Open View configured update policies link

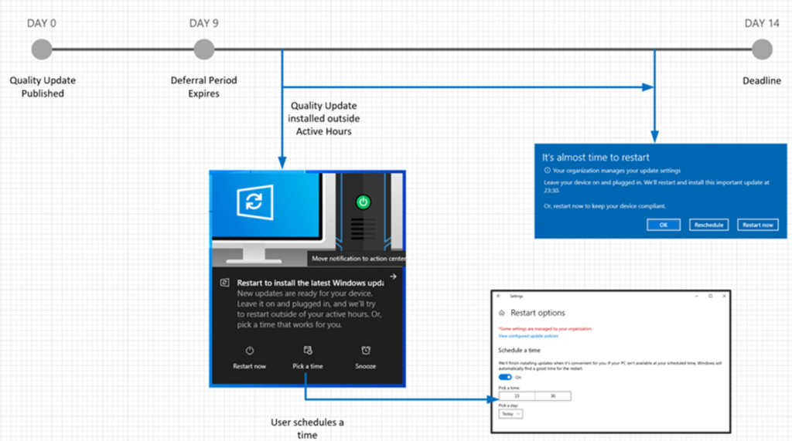[x=527, y=336]
